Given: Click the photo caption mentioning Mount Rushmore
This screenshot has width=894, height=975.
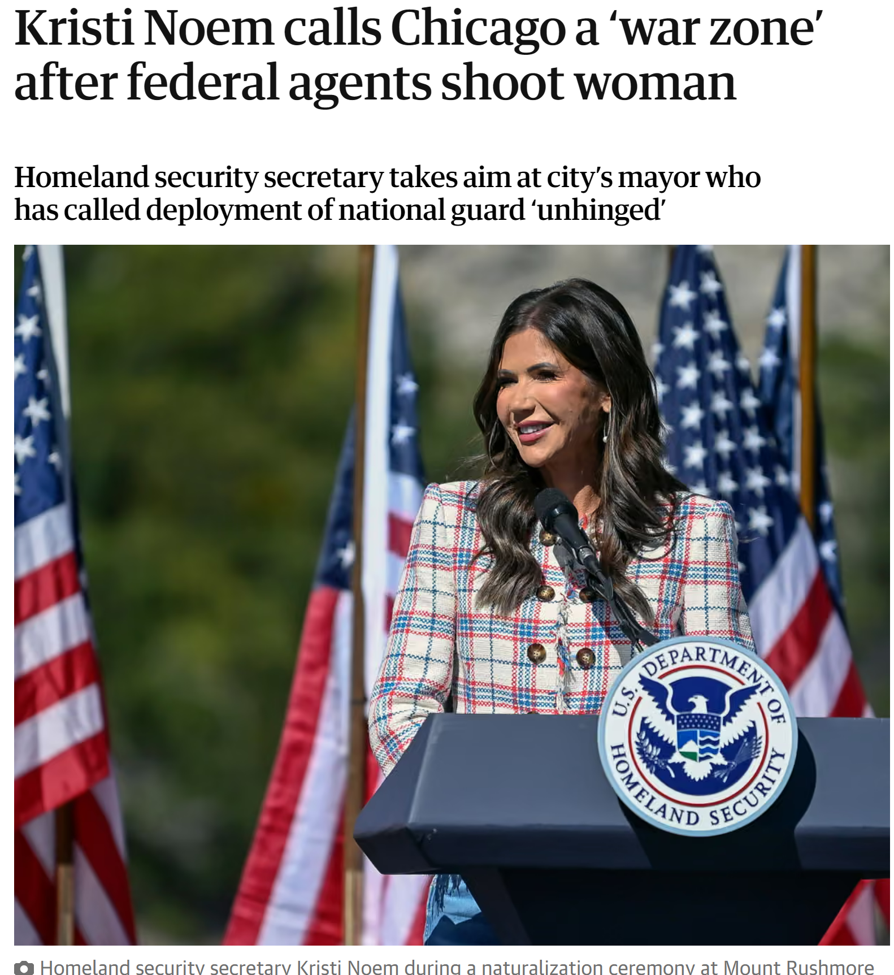Looking at the screenshot, I should (457, 967).
